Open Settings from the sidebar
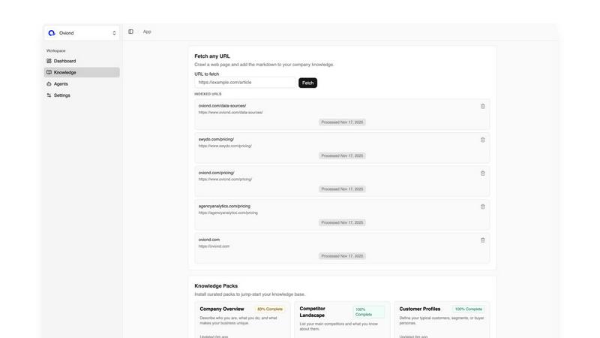 tap(82, 95)
